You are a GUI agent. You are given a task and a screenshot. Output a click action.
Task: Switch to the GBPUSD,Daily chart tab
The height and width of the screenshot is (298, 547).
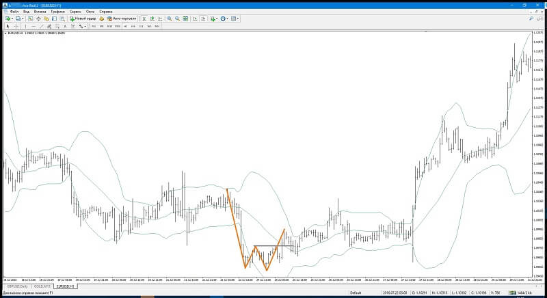[x=16, y=286]
